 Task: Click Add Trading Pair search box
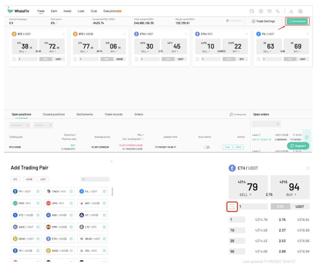95,179
